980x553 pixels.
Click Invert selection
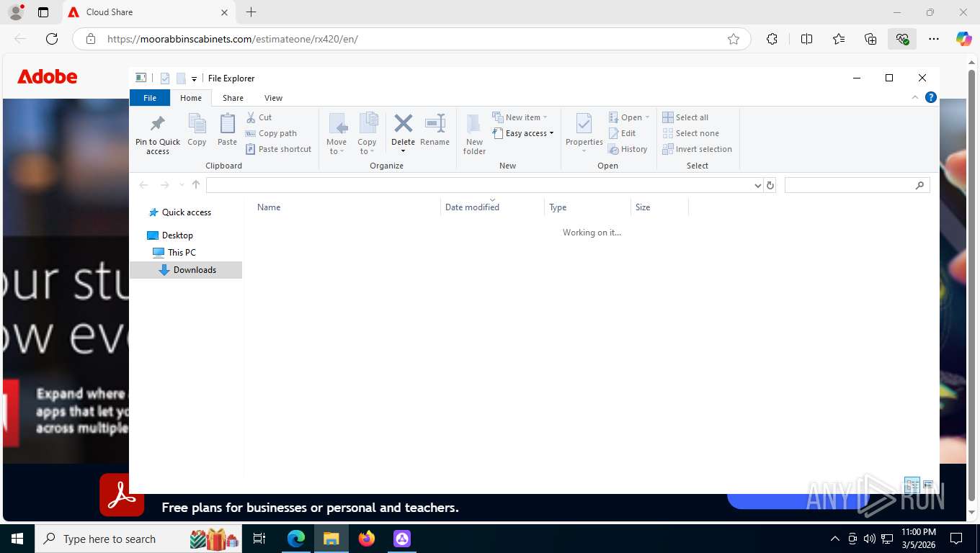pyautogui.click(x=697, y=149)
